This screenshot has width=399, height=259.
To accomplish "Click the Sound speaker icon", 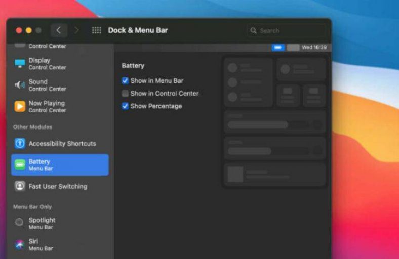I will 20,85.
